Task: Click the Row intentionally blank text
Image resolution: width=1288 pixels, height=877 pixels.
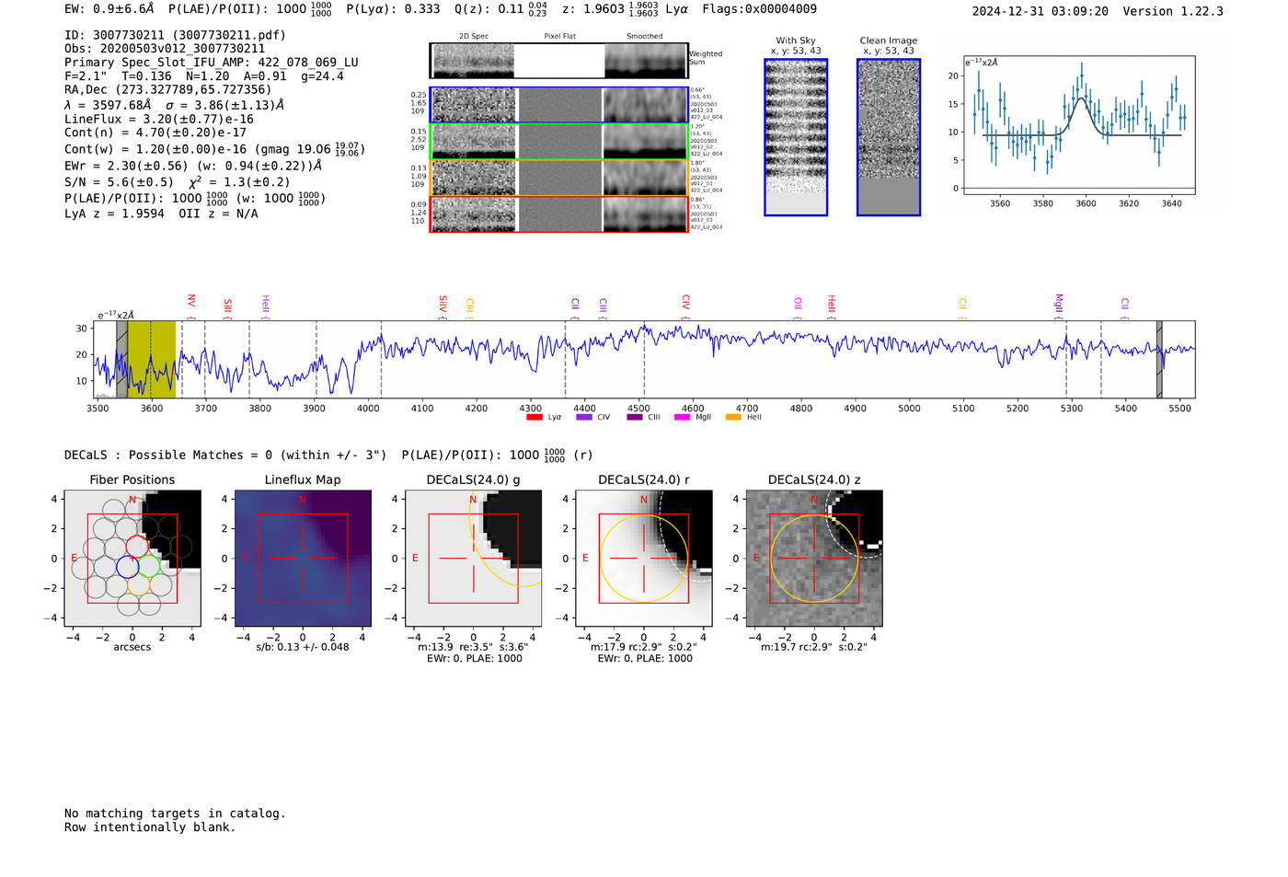Action: (x=150, y=827)
